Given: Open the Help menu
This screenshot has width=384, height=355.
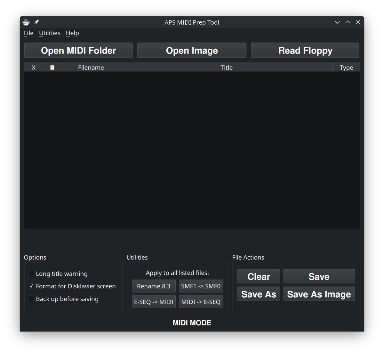Looking at the screenshot, I should point(72,33).
